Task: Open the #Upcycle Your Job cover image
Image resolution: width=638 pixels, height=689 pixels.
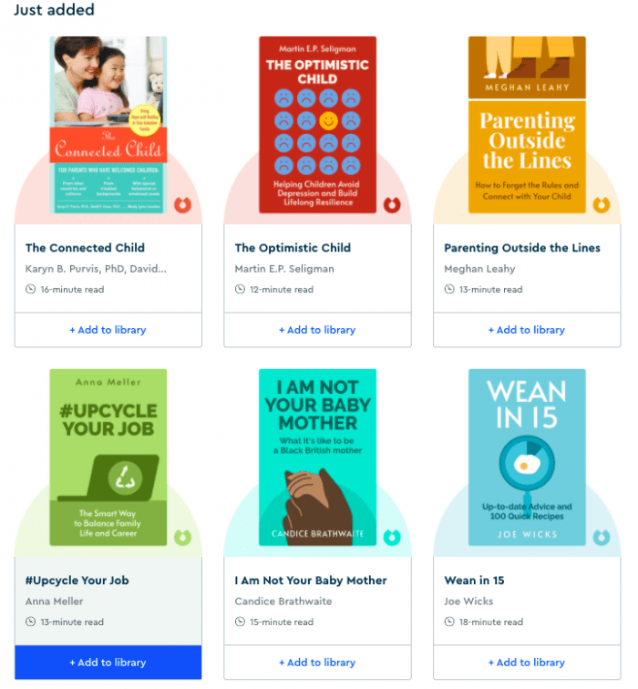Action: [x=108, y=458]
